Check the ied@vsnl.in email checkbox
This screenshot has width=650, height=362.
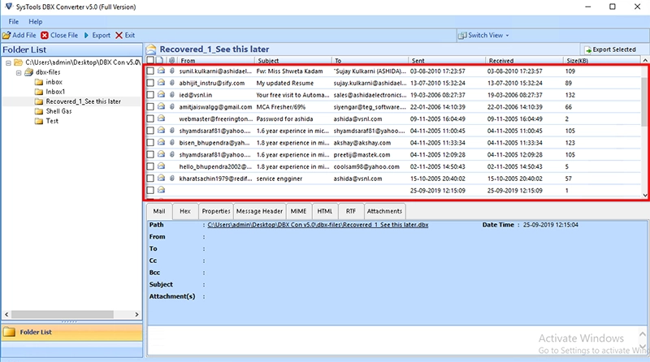[x=150, y=95]
